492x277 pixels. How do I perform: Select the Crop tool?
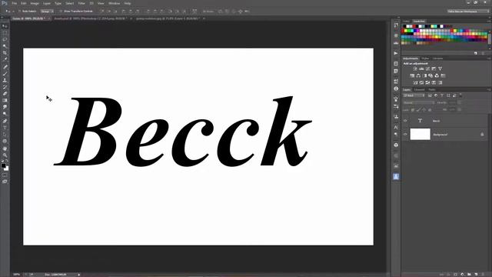point(5,53)
